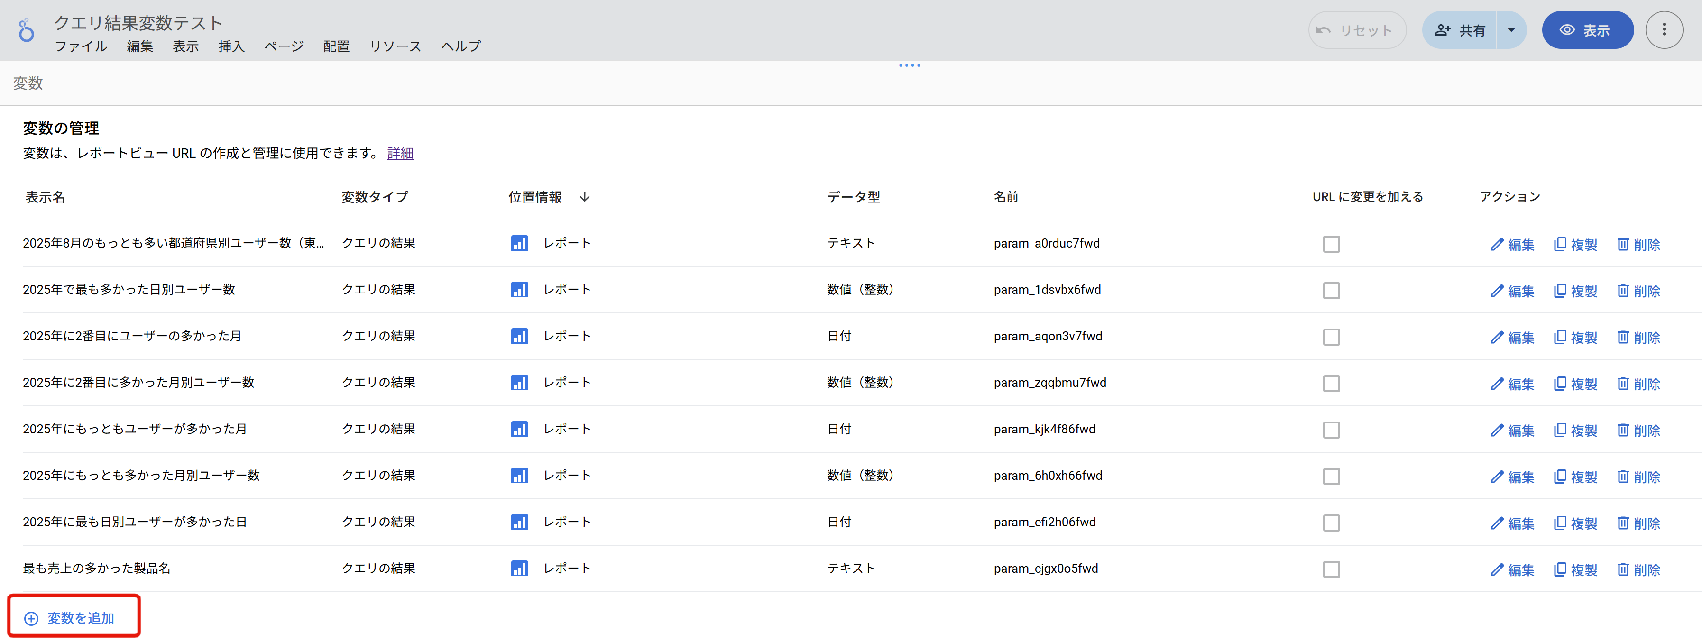Click the Looker Studio logo icon
This screenshot has height=642, width=1702.
click(x=26, y=30)
